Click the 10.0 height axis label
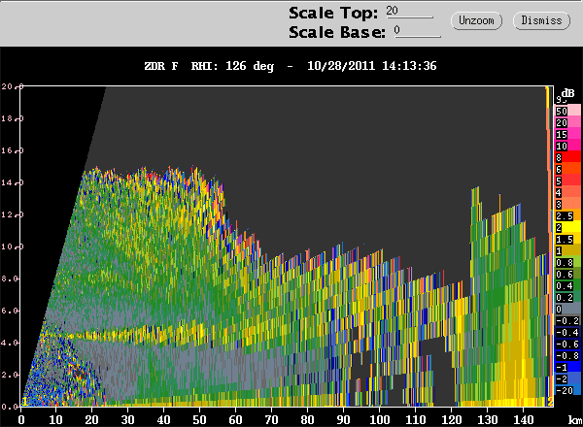Screen dimensions: 583x427 click(x=13, y=246)
